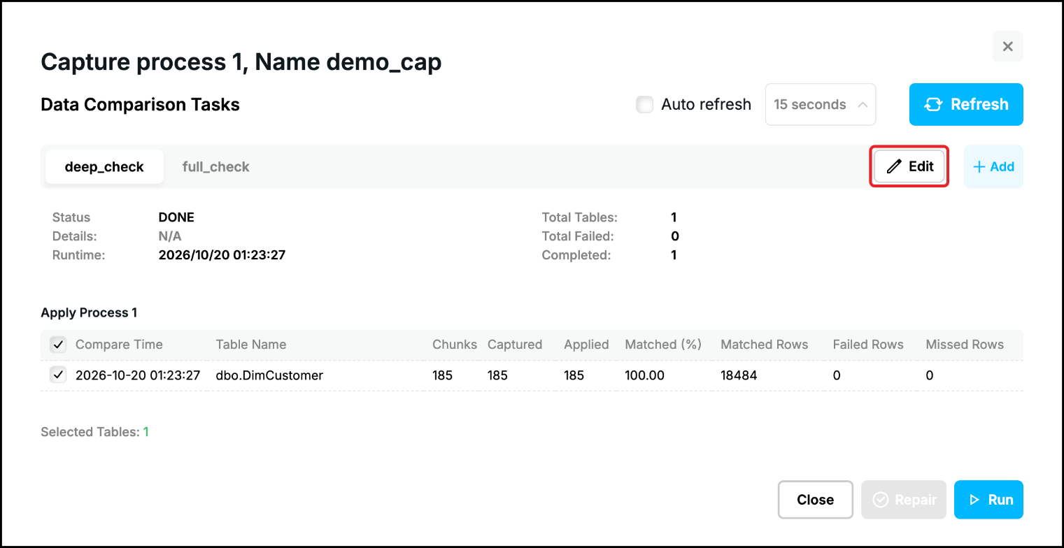Screen dimensions: 1064x548
Task: Click the Repair button
Action: click(904, 500)
